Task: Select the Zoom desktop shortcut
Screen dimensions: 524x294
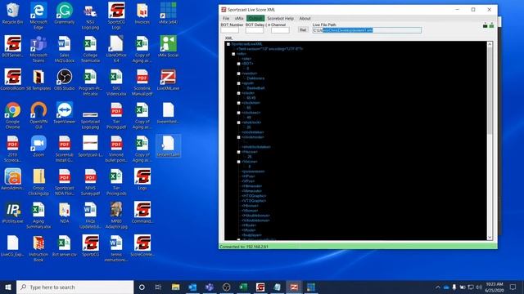Action: click(x=38, y=146)
